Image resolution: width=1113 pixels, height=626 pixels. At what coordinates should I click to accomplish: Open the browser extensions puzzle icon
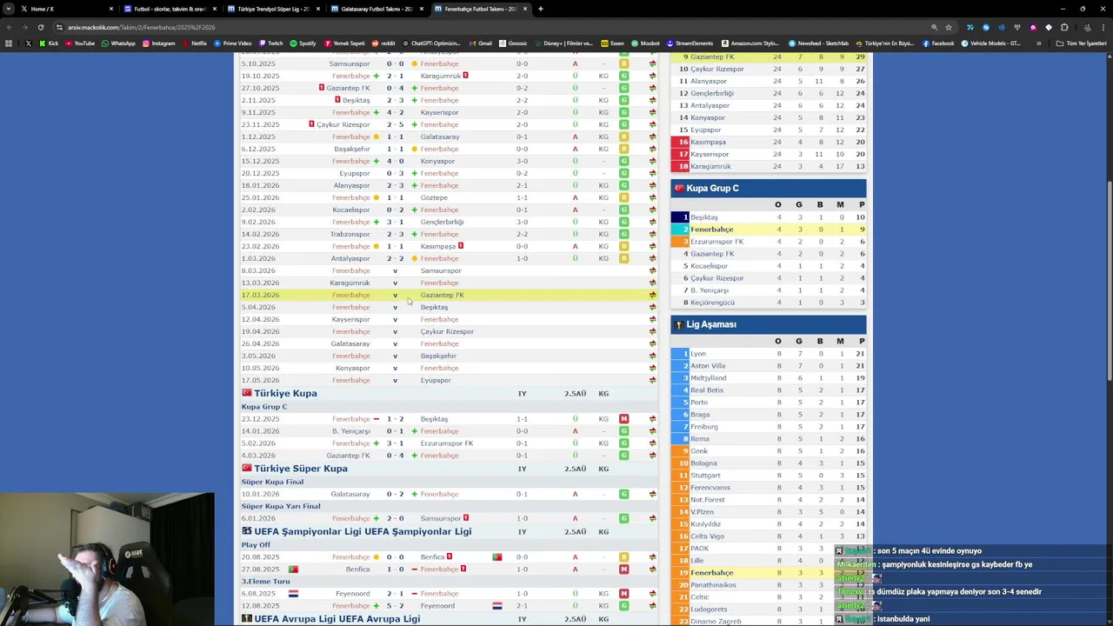1064,27
